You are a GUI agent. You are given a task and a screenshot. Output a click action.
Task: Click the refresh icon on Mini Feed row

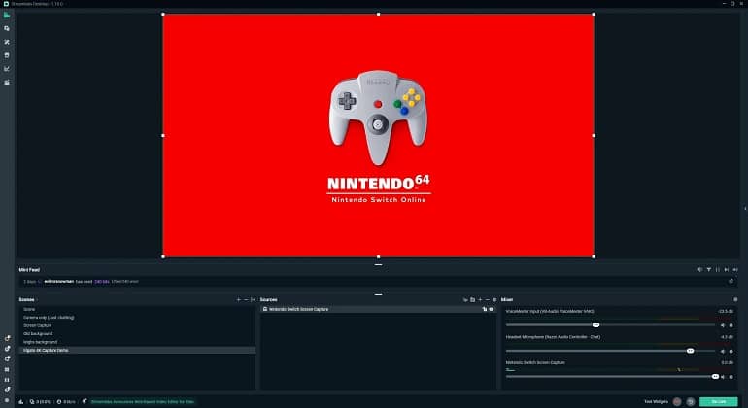click(731, 281)
